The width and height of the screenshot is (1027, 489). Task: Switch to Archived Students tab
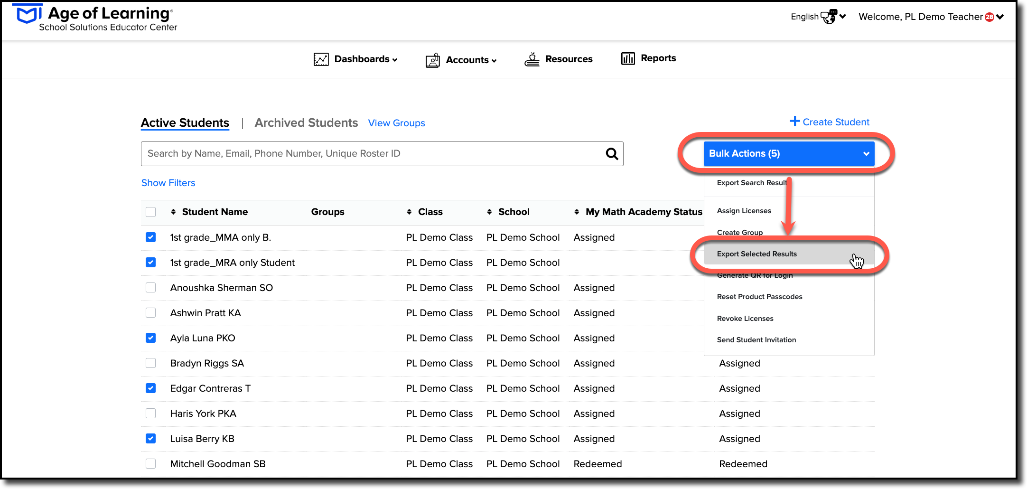click(x=306, y=123)
